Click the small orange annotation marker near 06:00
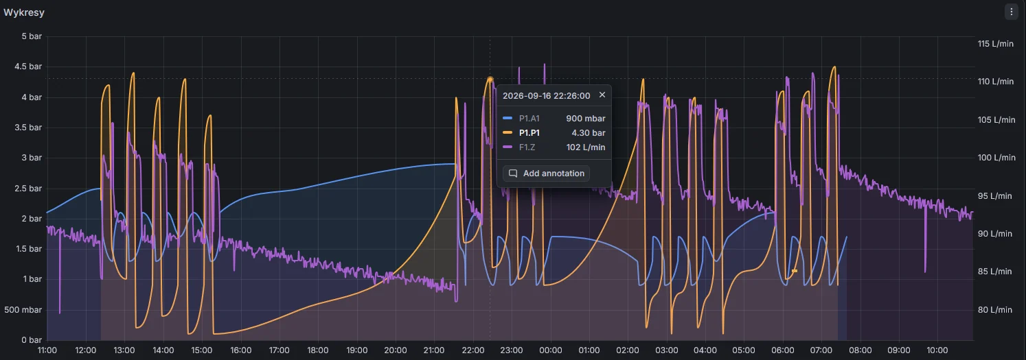This screenshot has height=360, width=1026. (795, 271)
